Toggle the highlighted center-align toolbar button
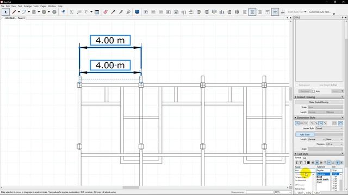Image resolution: width=348 pixels, height=195 pixels. [252, 12]
